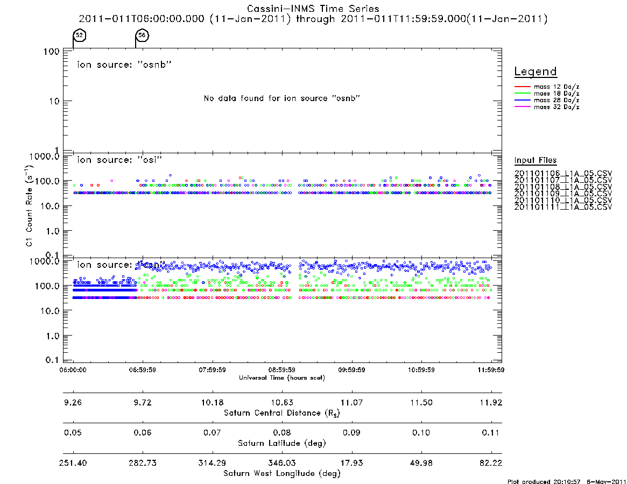This screenshot has height=484, width=627.
Task: Click the date range subtitle text
Action: click(313, 19)
